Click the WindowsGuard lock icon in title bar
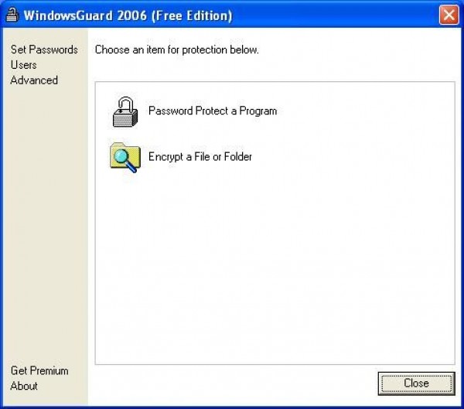 coord(11,15)
